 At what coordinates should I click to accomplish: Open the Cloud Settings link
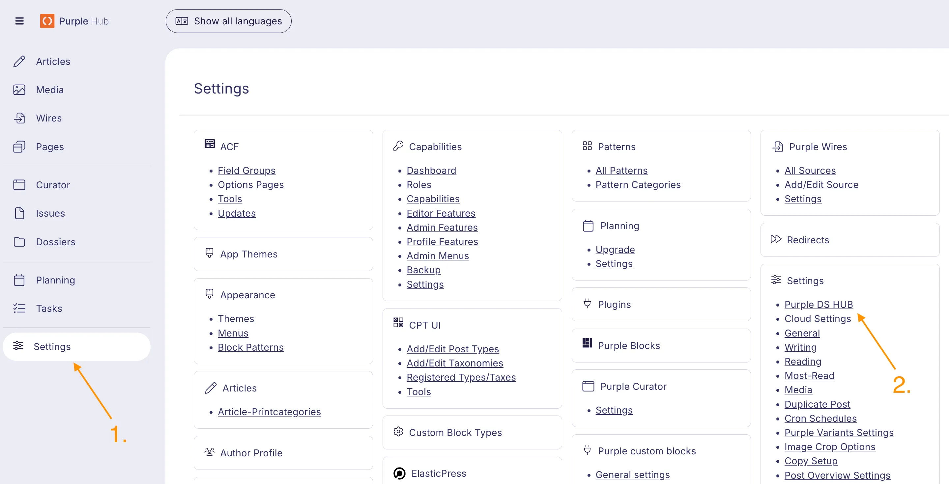[x=818, y=319]
